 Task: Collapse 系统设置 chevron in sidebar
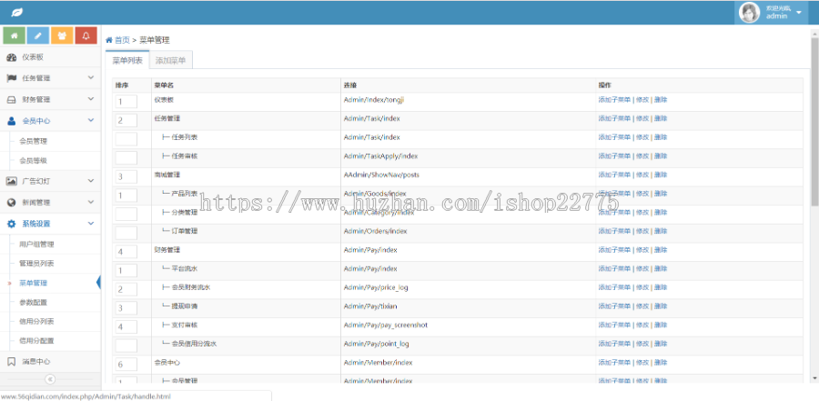click(91, 223)
